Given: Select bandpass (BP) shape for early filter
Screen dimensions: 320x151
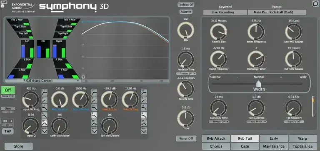Looking at the screenshot, I should (x=94, y=123).
